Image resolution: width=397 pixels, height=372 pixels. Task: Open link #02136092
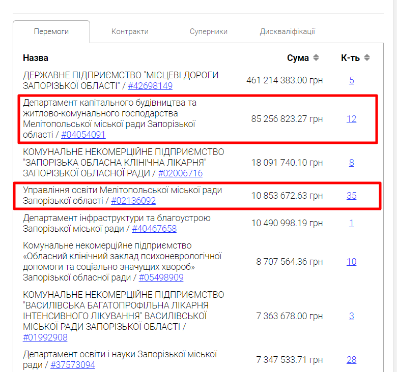[x=133, y=201]
